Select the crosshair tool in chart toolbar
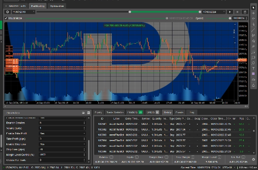The height and width of the screenshot is (170, 258). pyautogui.click(x=253, y=13)
